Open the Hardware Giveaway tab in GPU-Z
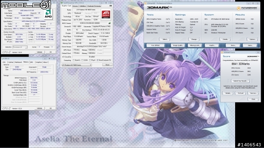 pos(94,6)
